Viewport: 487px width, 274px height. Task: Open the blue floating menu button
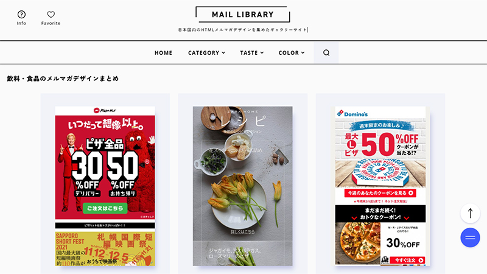pyautogui.click(x=470, y=237)
